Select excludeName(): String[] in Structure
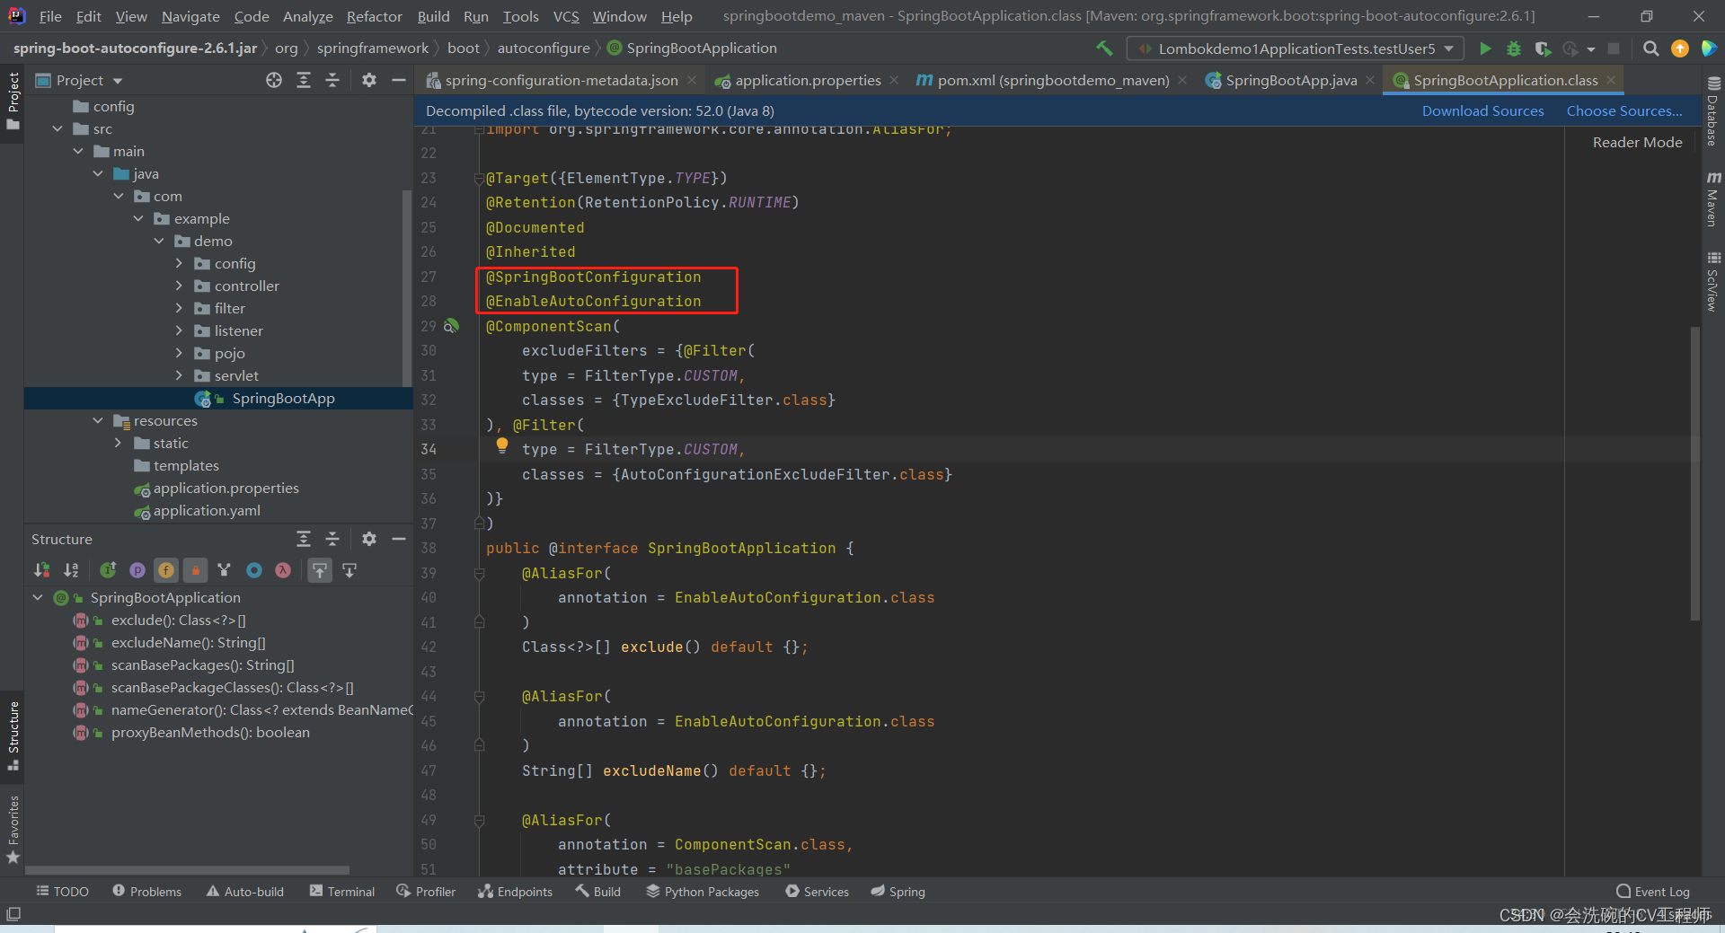Image resolution: width=1725 pixels, height=933 pixels. 188,642
